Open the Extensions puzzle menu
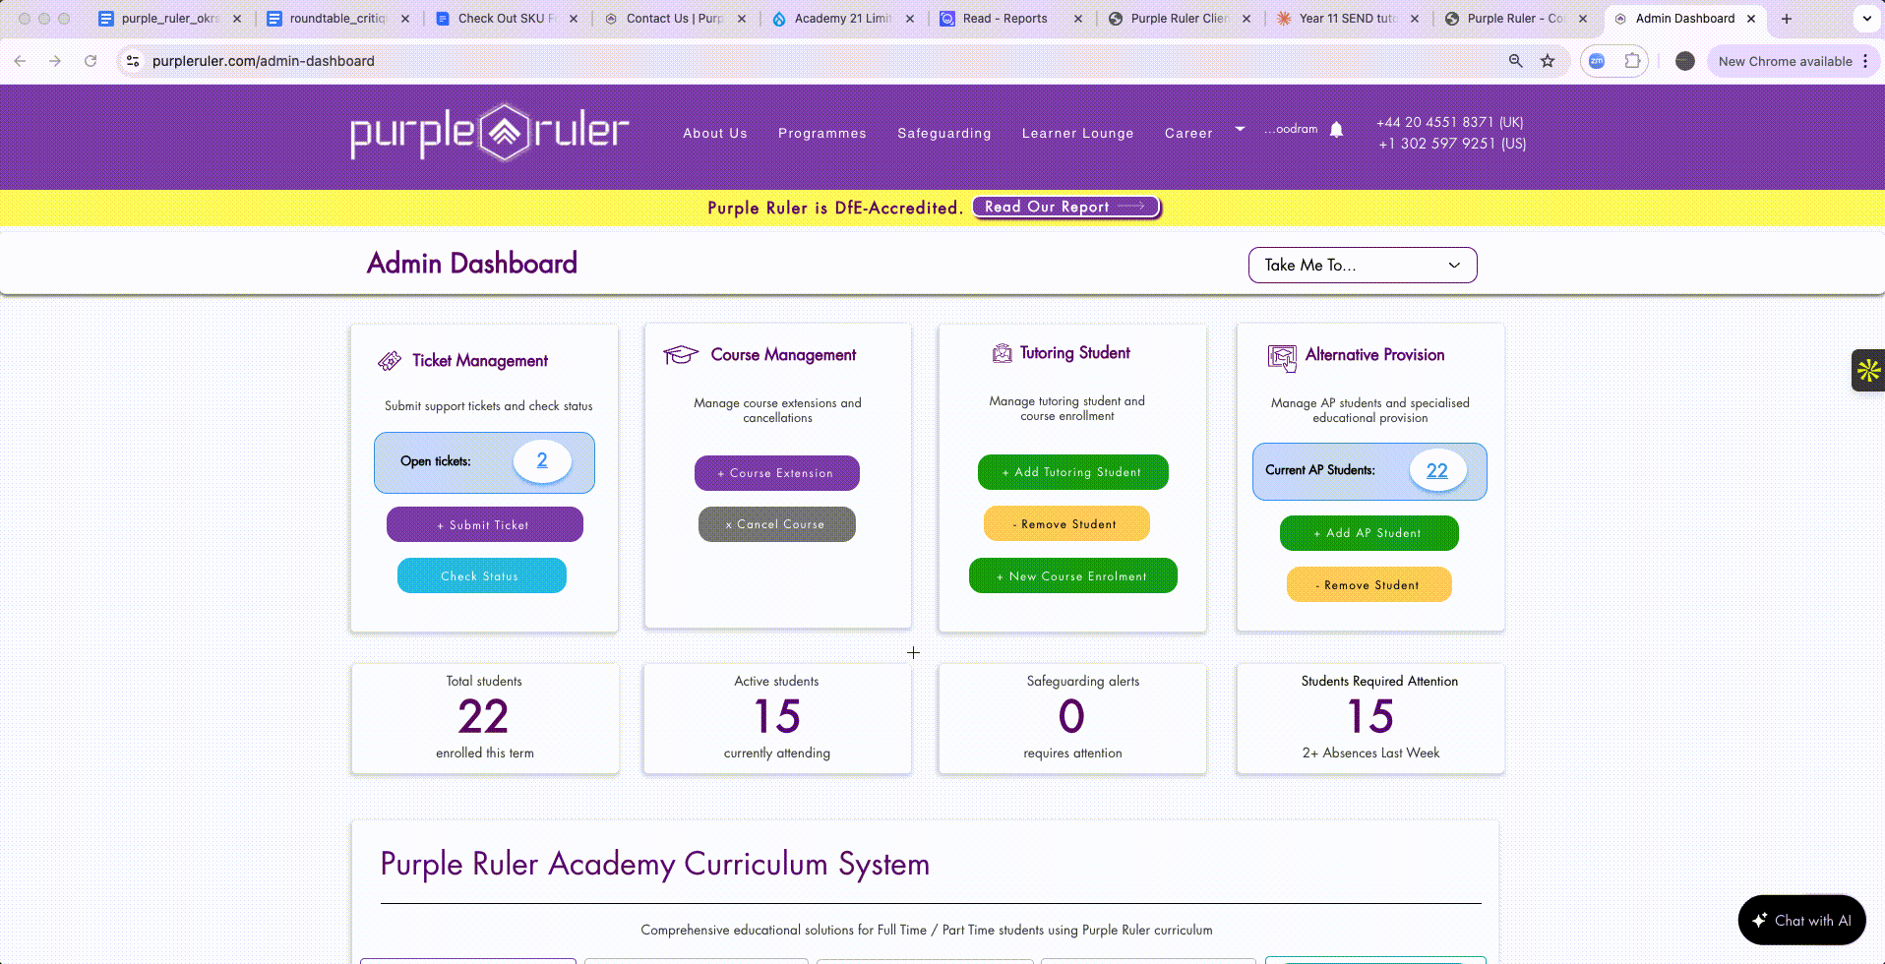The image size is (1885, 964). [1632, 61]
